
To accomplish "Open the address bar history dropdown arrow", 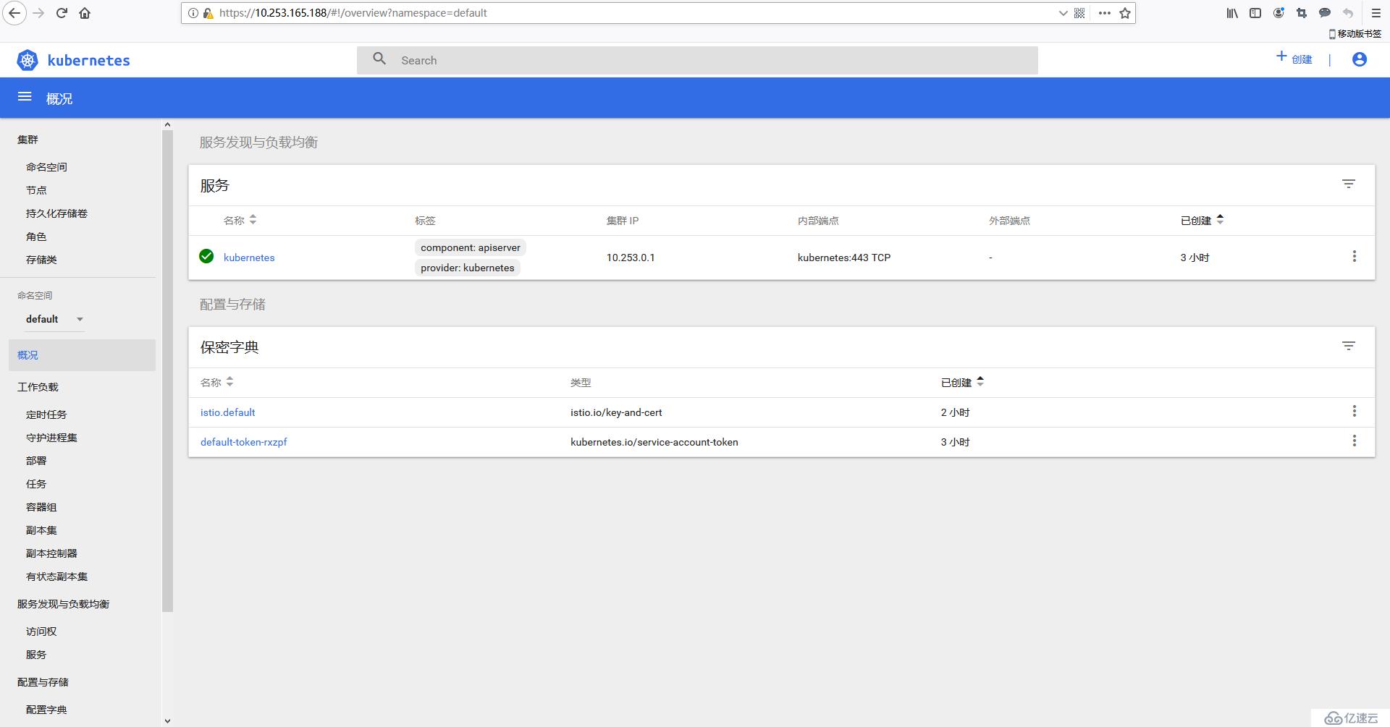I will [1063, 13].
